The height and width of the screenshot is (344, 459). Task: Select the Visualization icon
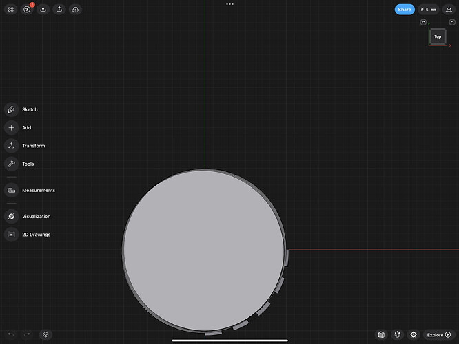(12, 216)
